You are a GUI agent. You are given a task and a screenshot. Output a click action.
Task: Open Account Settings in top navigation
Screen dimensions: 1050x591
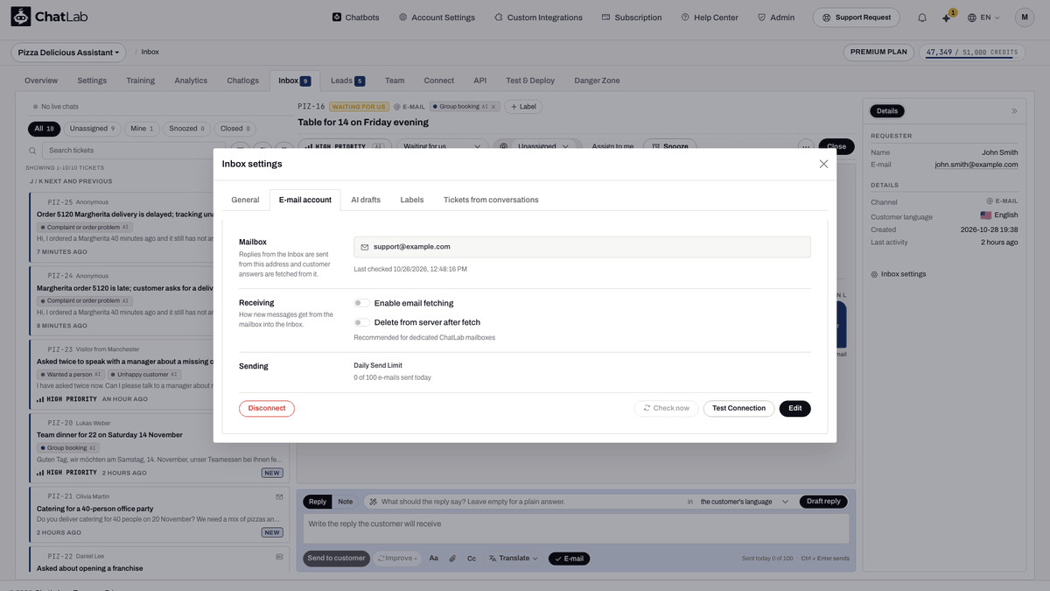tap(437, 18)
